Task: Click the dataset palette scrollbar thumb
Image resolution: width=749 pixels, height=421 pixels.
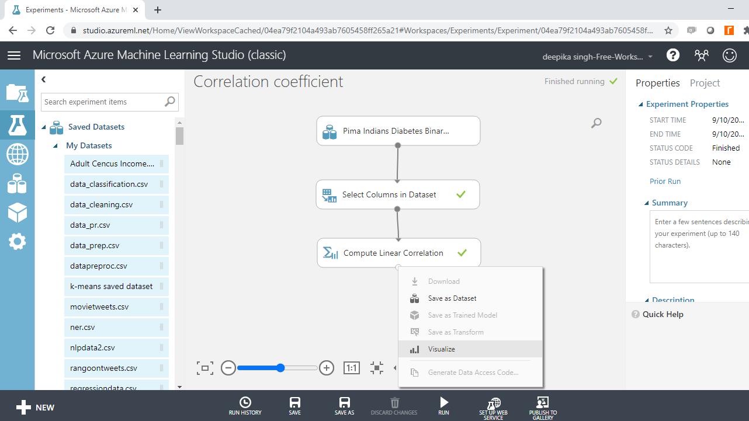Action: pos(179,135)
